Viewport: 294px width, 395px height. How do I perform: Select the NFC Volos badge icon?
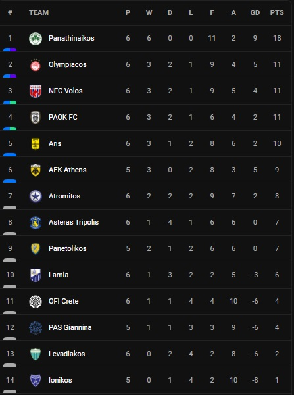pyautogui.click(x=36, y=91)
